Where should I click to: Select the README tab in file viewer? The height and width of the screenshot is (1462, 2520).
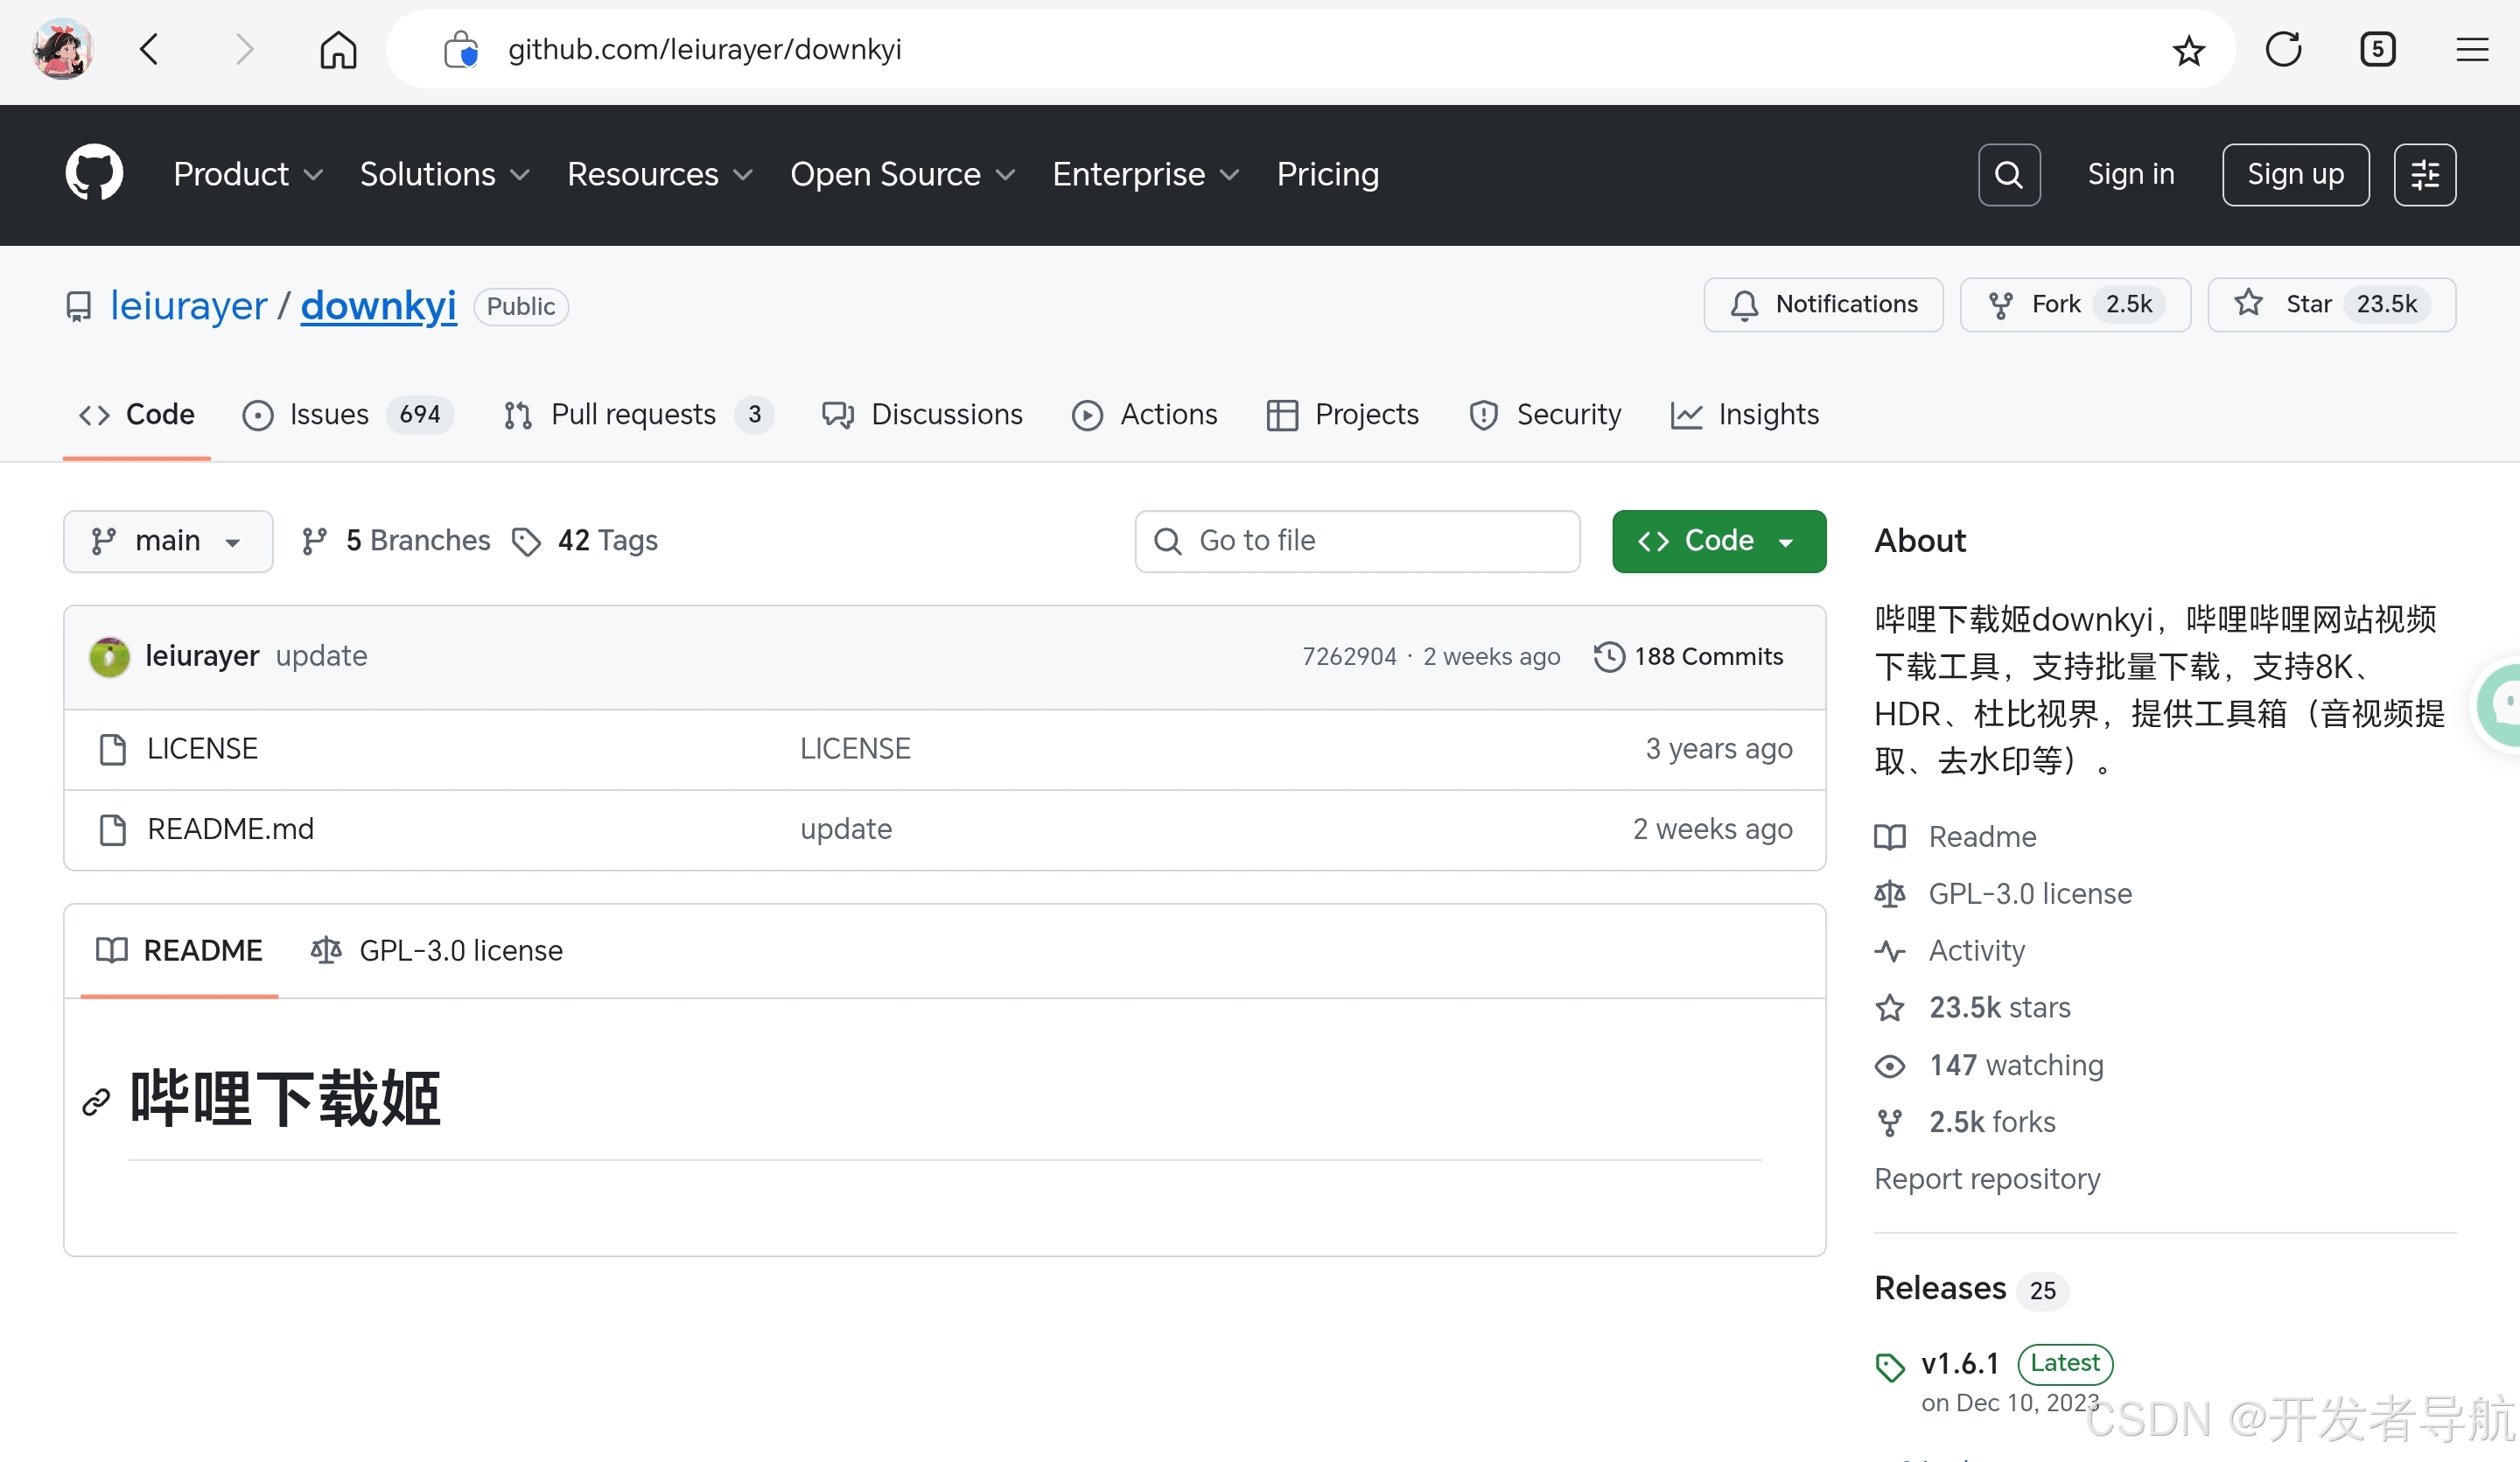(179, 951)
